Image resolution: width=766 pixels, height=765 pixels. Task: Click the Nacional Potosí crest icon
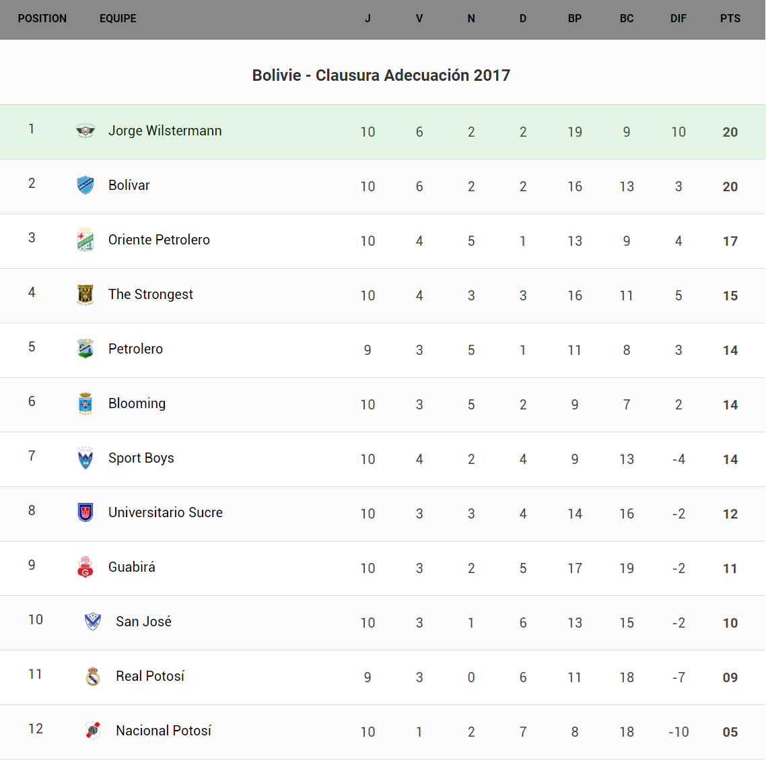[93, 731]
